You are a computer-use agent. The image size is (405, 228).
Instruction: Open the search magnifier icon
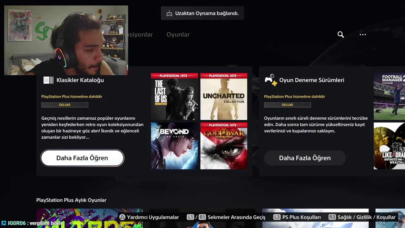click(341, 35)
